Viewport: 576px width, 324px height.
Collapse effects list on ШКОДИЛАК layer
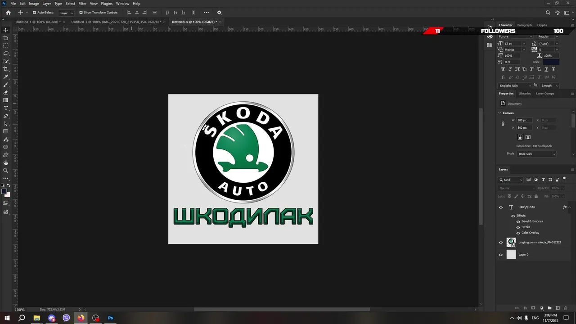pos(570,207)
